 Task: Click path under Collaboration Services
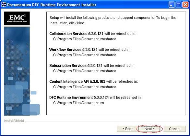pyautogui.click(x=85, y=39)
